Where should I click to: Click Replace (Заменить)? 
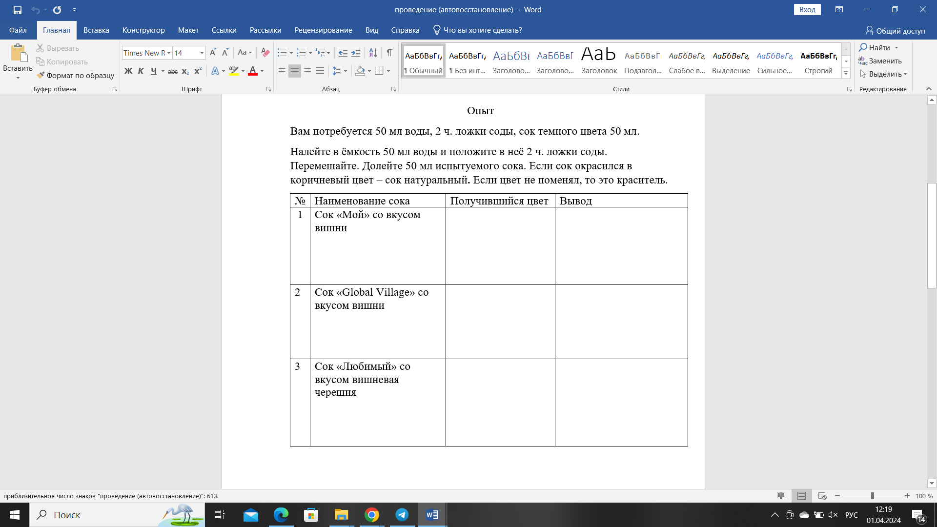click(880, 61)
